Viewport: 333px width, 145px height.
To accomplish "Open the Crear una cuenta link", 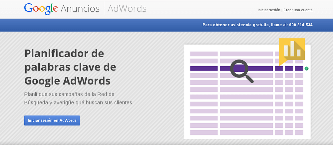I will click(298, 10).
